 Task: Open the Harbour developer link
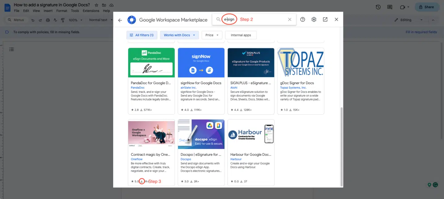pyautogui.click(x=236, y=159)
